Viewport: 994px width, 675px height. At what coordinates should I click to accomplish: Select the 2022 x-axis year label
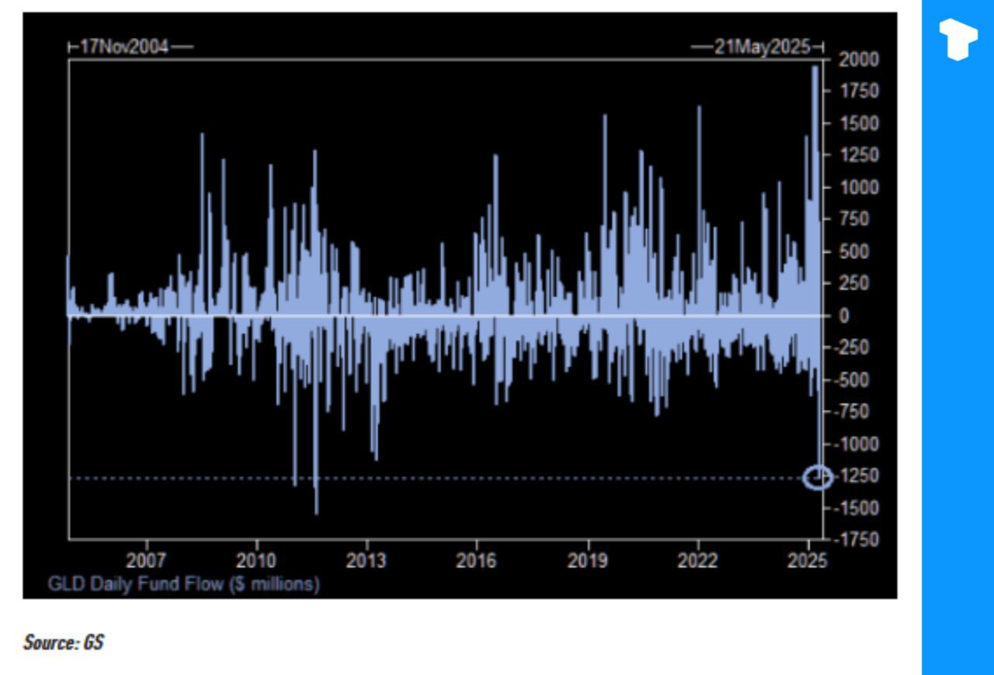(x=698, y=560)
